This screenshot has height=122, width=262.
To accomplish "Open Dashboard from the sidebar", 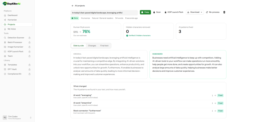I will (17, 15).
